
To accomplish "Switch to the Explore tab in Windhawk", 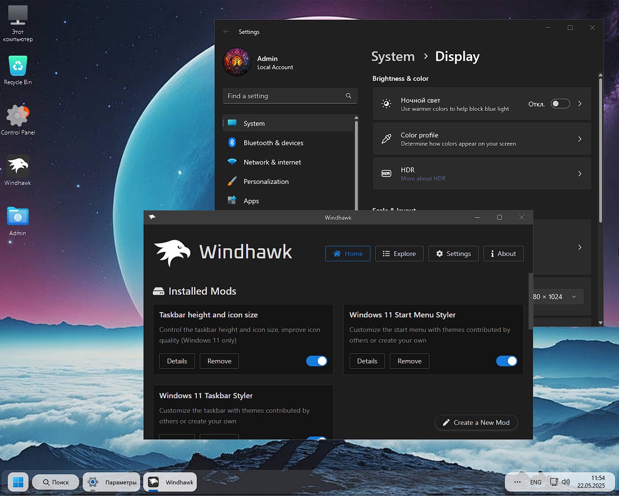I will tap(399, 254).
